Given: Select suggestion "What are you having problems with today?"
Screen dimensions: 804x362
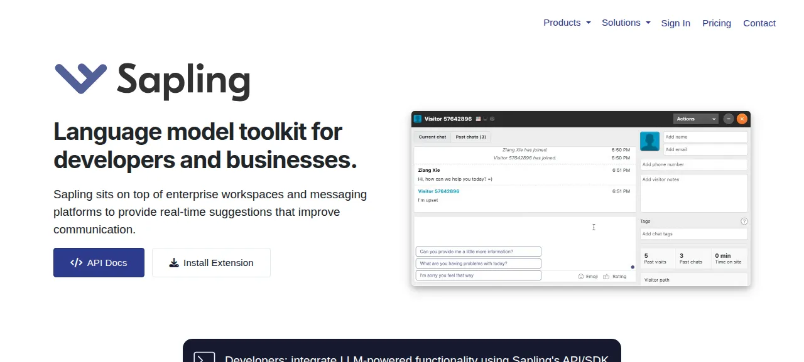Looking at the screenshot, I should (478, 264).
